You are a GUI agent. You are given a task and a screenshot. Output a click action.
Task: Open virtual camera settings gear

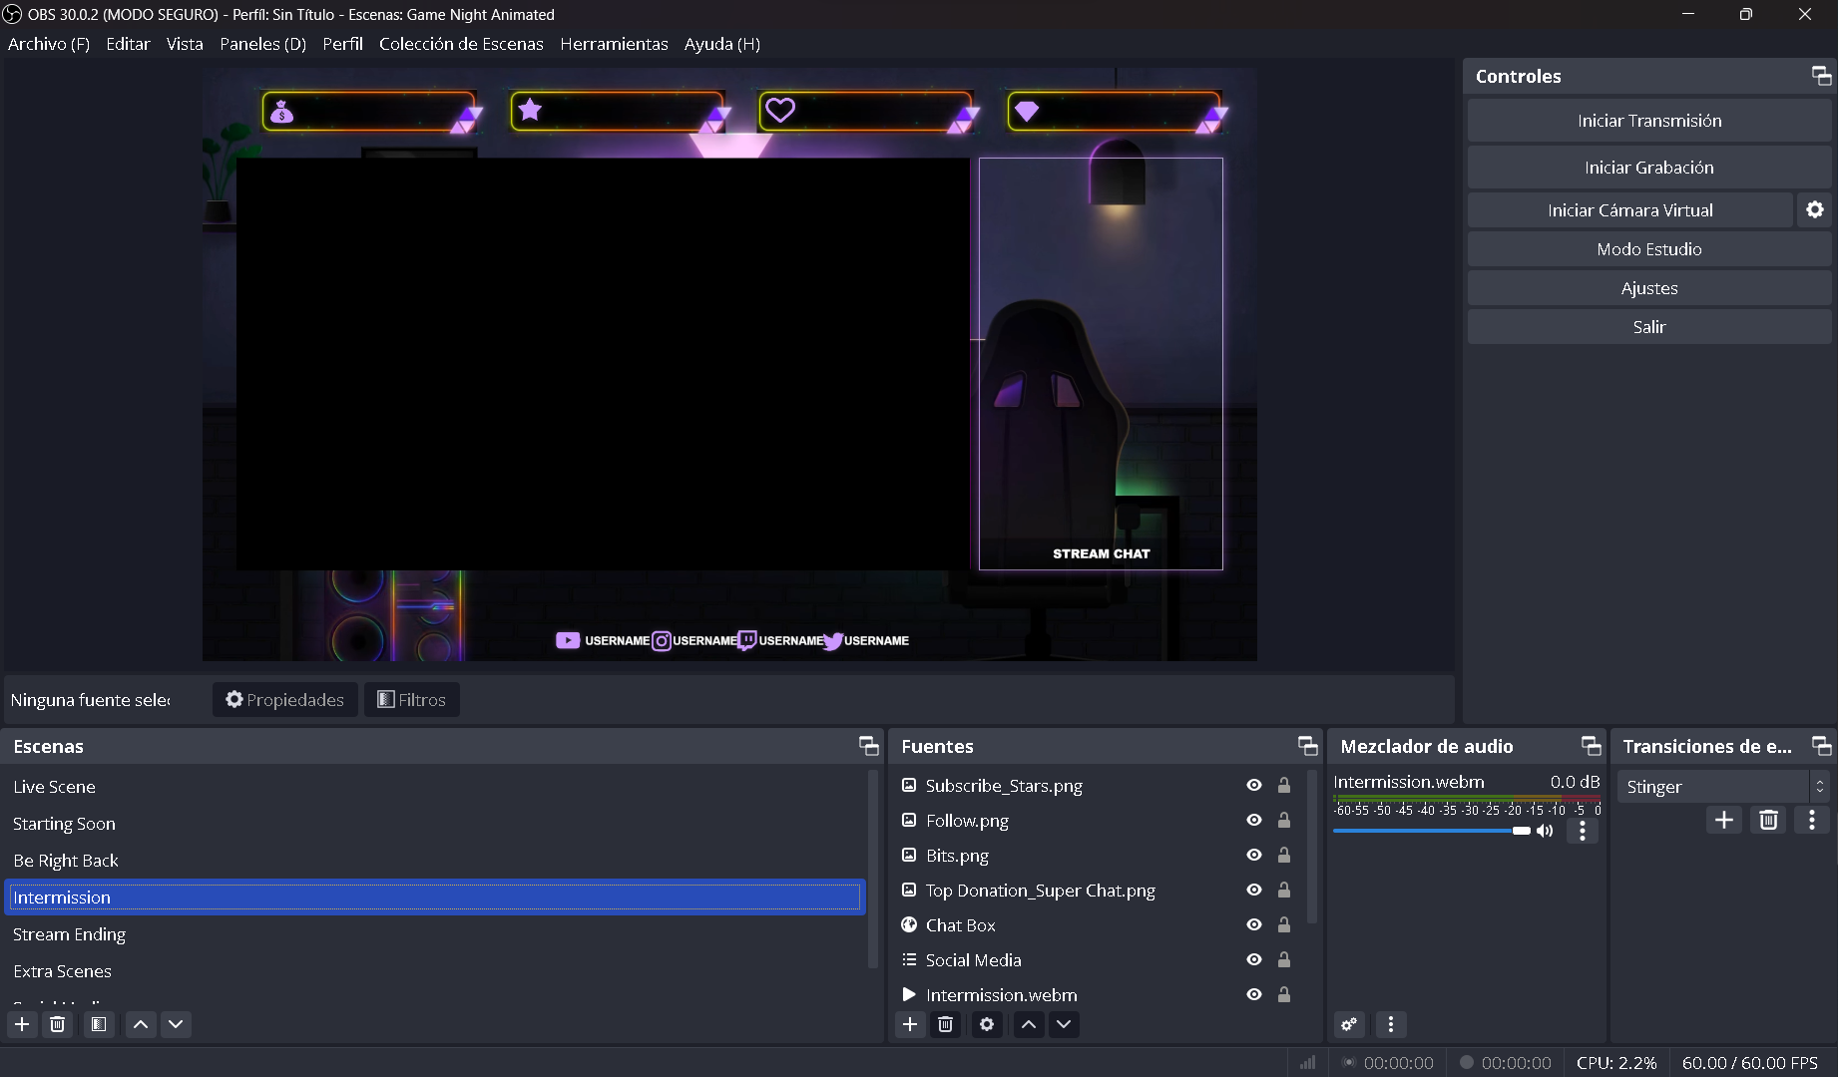click(1815, 209)
